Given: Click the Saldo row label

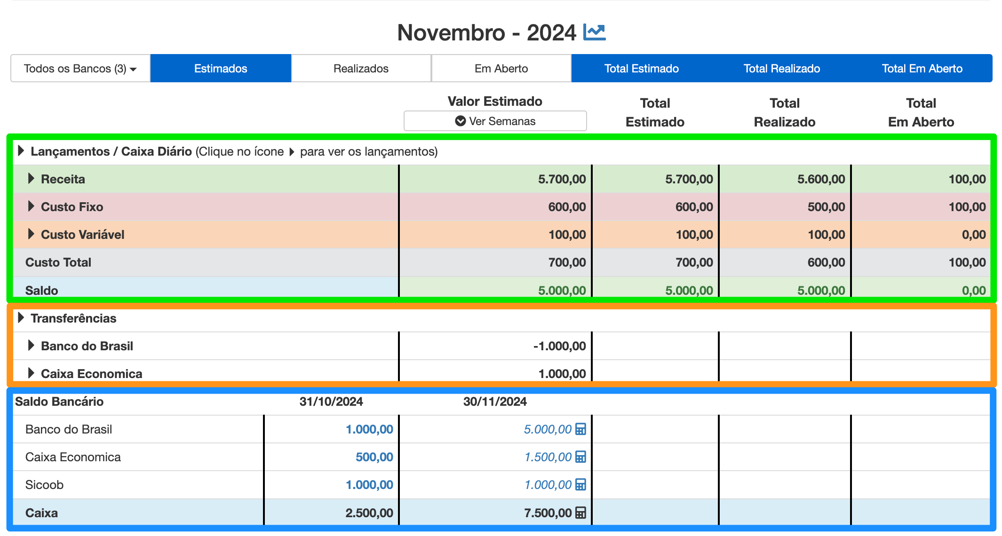Looking at the screenshot, I should point(41,290).
